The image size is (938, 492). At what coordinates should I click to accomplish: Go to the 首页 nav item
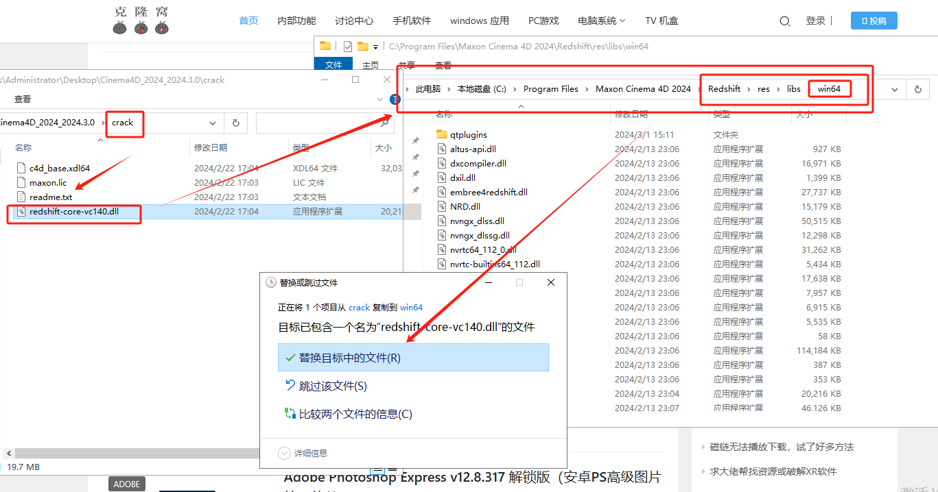pos(248,21)
